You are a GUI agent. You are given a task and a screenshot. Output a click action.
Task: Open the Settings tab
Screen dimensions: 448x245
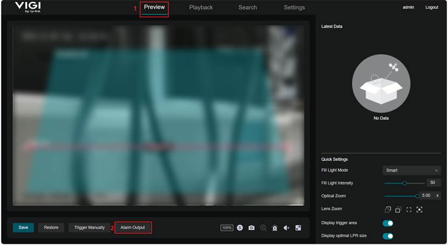[x=294, y=8]
